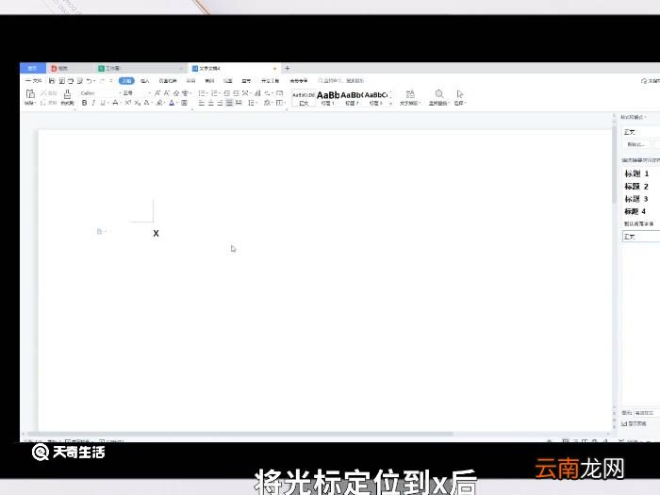Select 标题 4 in styles pane
The image size is (660, 495).
pyautogui.click(x=636, y=211)
